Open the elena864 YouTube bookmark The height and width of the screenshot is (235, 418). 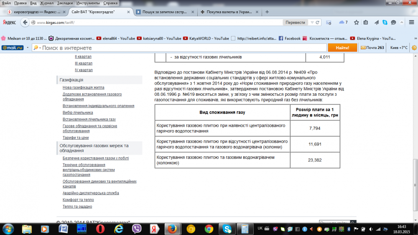[x=116, y=38]
